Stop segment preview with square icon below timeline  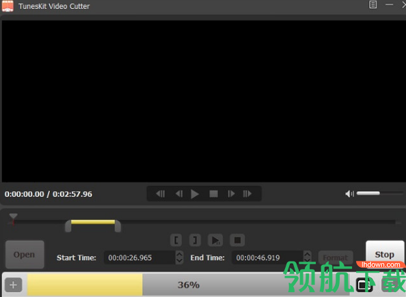click(x=237, y=240)
